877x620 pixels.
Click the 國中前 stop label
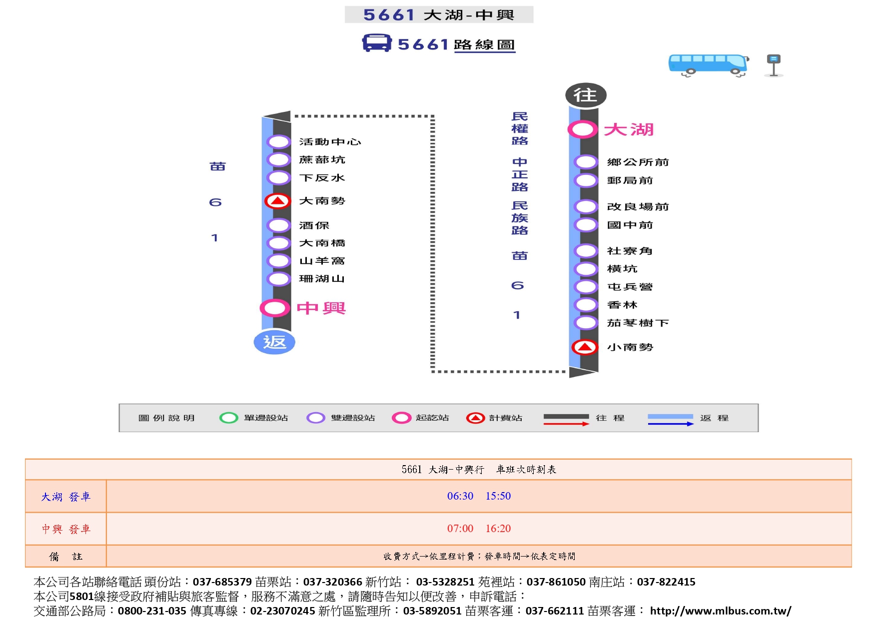(630, 225)
